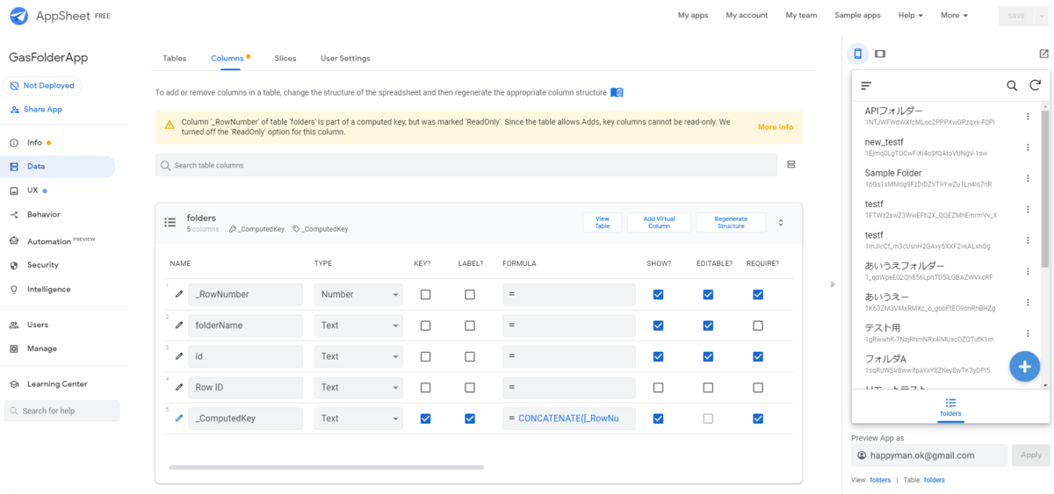This screenshot has width=1054, height=494.
Task: Click the Intelligence lightbulb icon
Action: point(14,290)
